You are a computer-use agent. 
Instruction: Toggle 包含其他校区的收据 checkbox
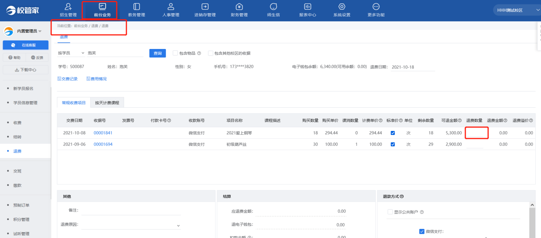(x=210, y=53)
